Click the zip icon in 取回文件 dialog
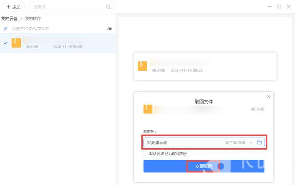The image size is (295, 185). point(148,109)
